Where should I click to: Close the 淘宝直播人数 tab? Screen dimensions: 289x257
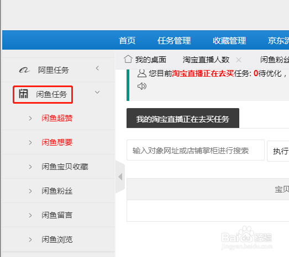coord(239,60)
